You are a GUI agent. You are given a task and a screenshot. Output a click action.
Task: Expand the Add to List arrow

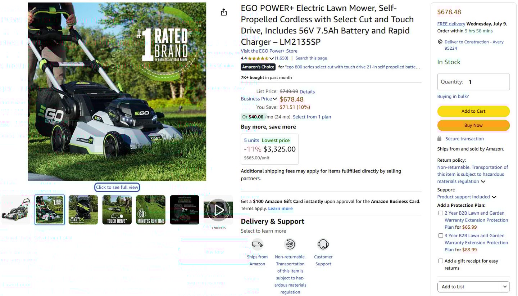click(x=505, y=287)
